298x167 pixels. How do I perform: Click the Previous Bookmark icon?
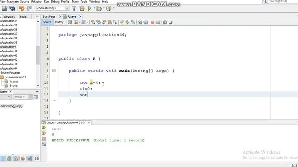pos(122,22)
